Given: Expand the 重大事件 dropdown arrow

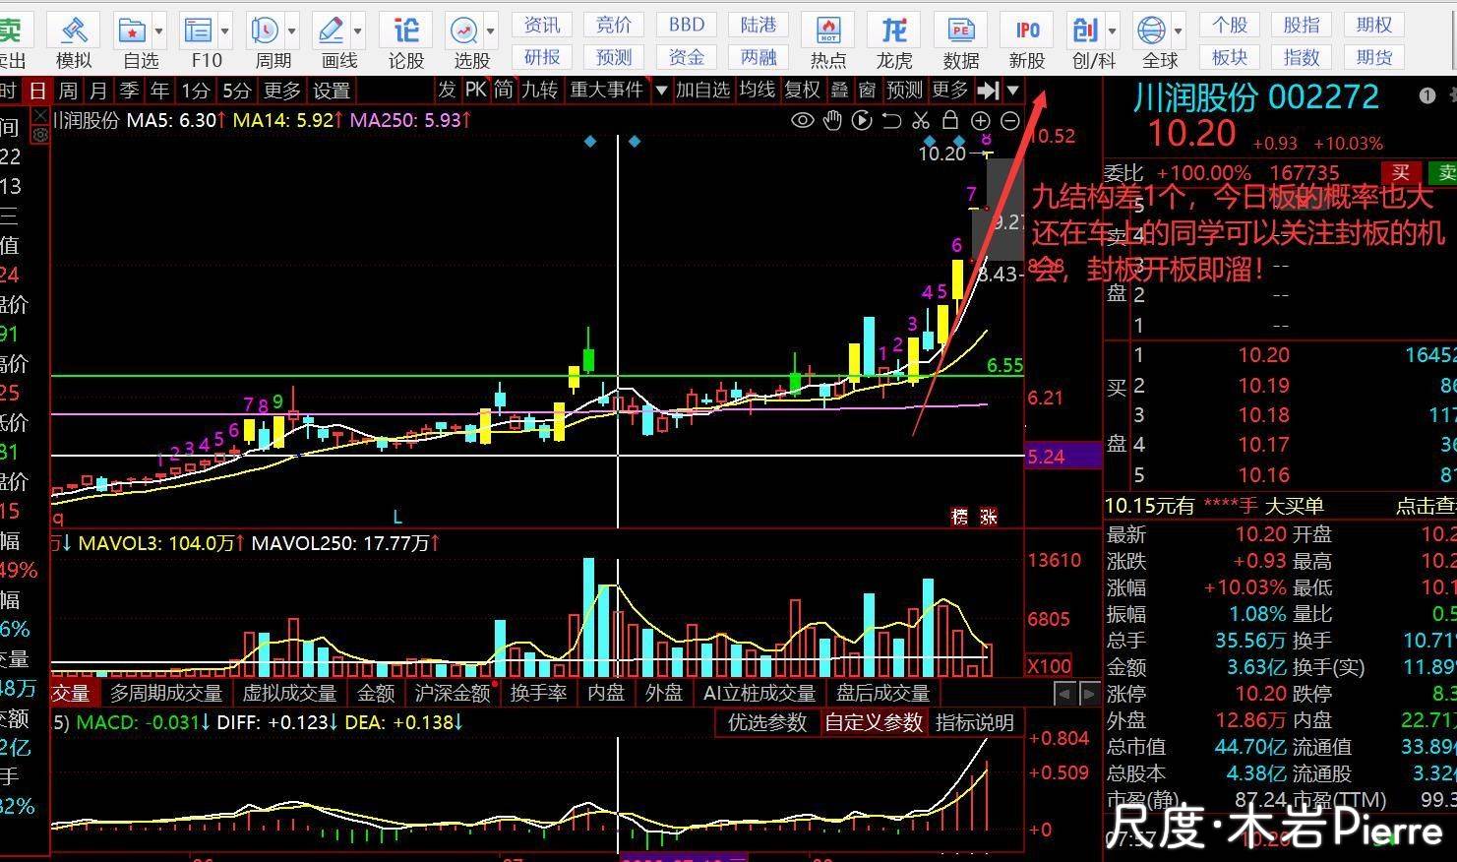Looking at the screenshot, I should coord(661,91).
